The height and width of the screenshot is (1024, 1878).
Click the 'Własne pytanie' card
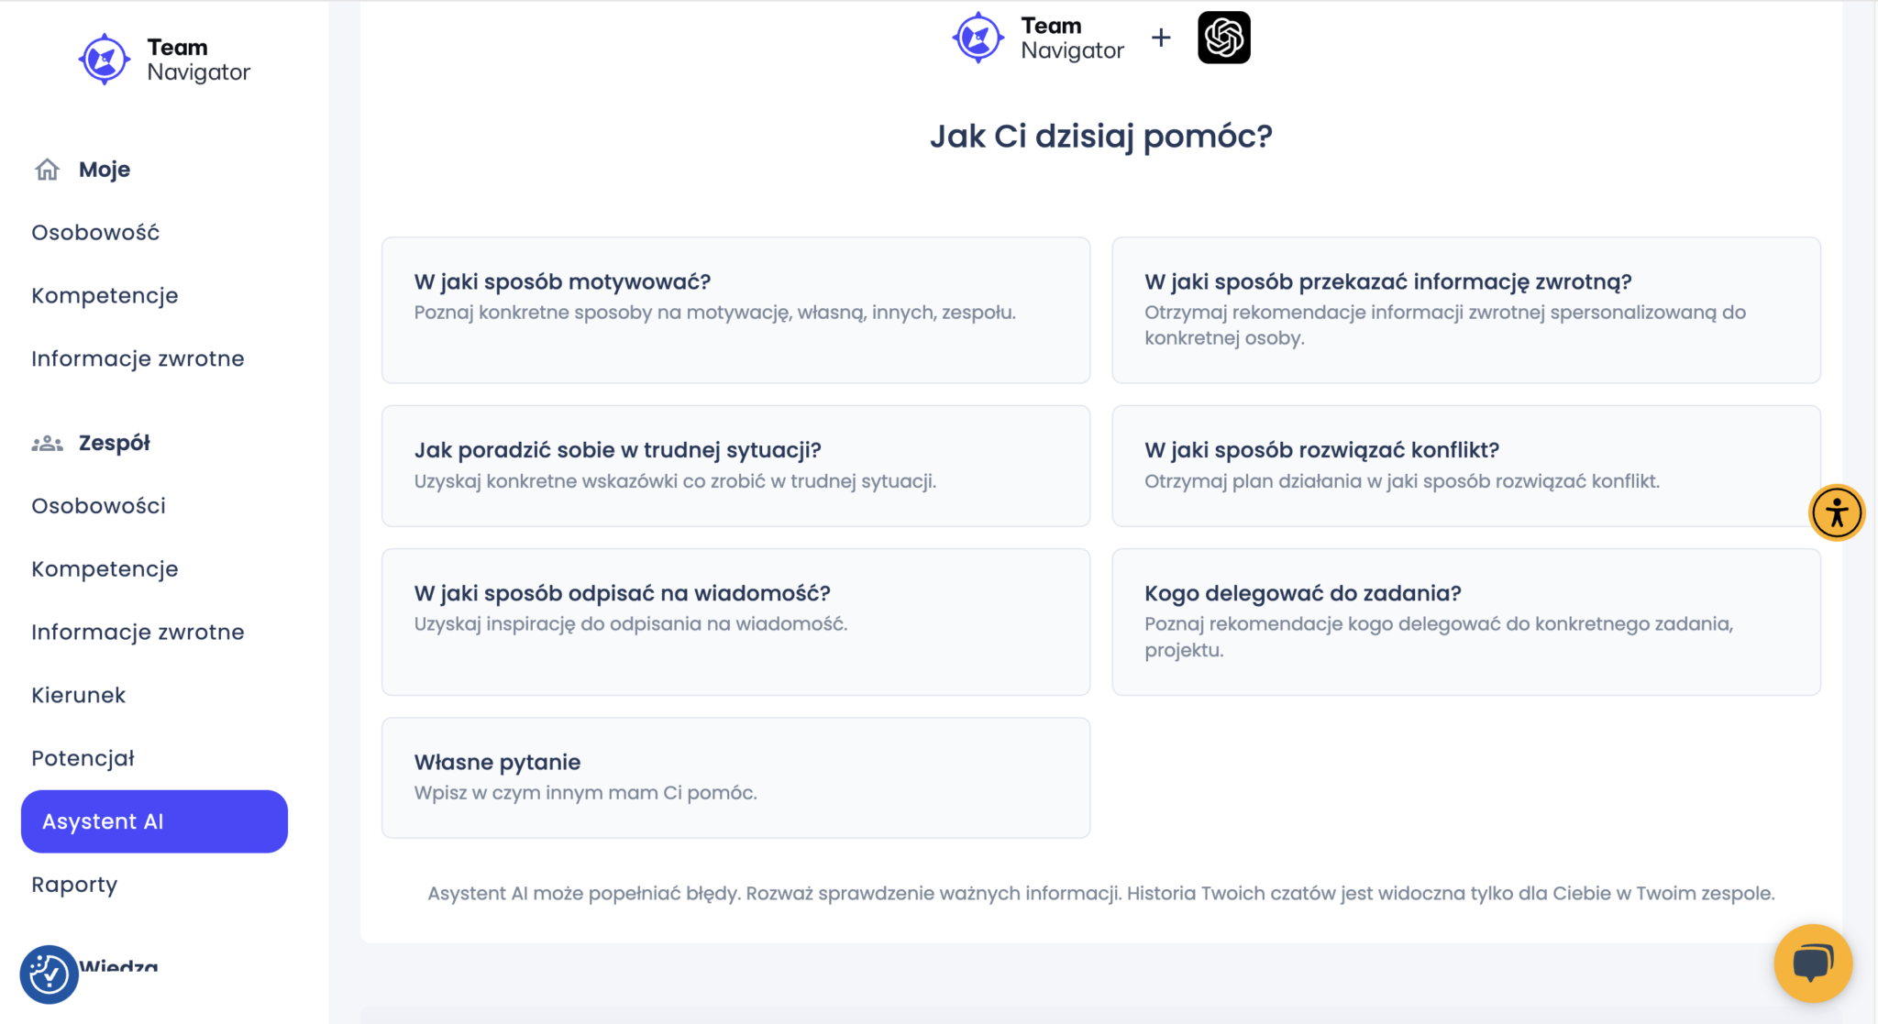pos(735,777)
